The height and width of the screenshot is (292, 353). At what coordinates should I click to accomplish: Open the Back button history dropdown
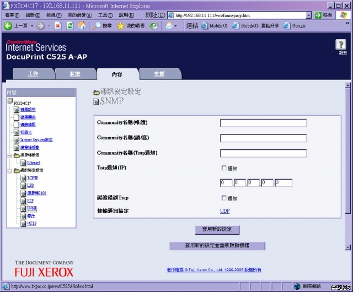32,26
